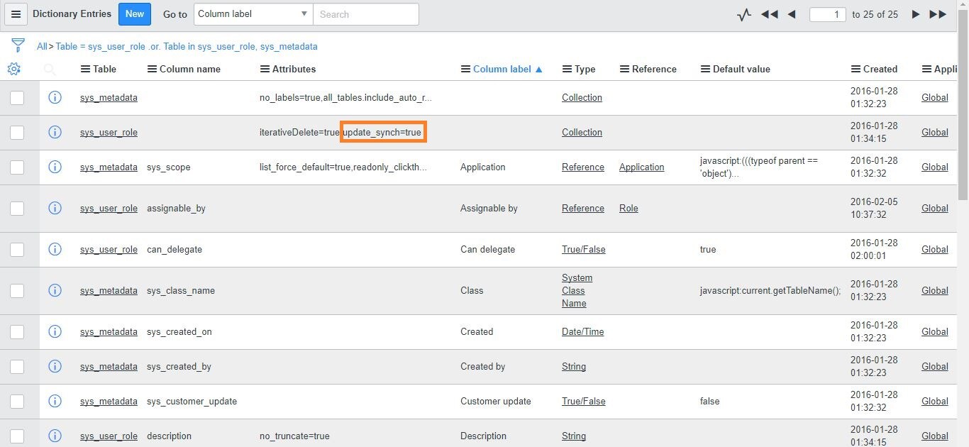Select checkbox for assignable_by row
The width and height of the screenshot is (969, 447).
coord(17,208)
